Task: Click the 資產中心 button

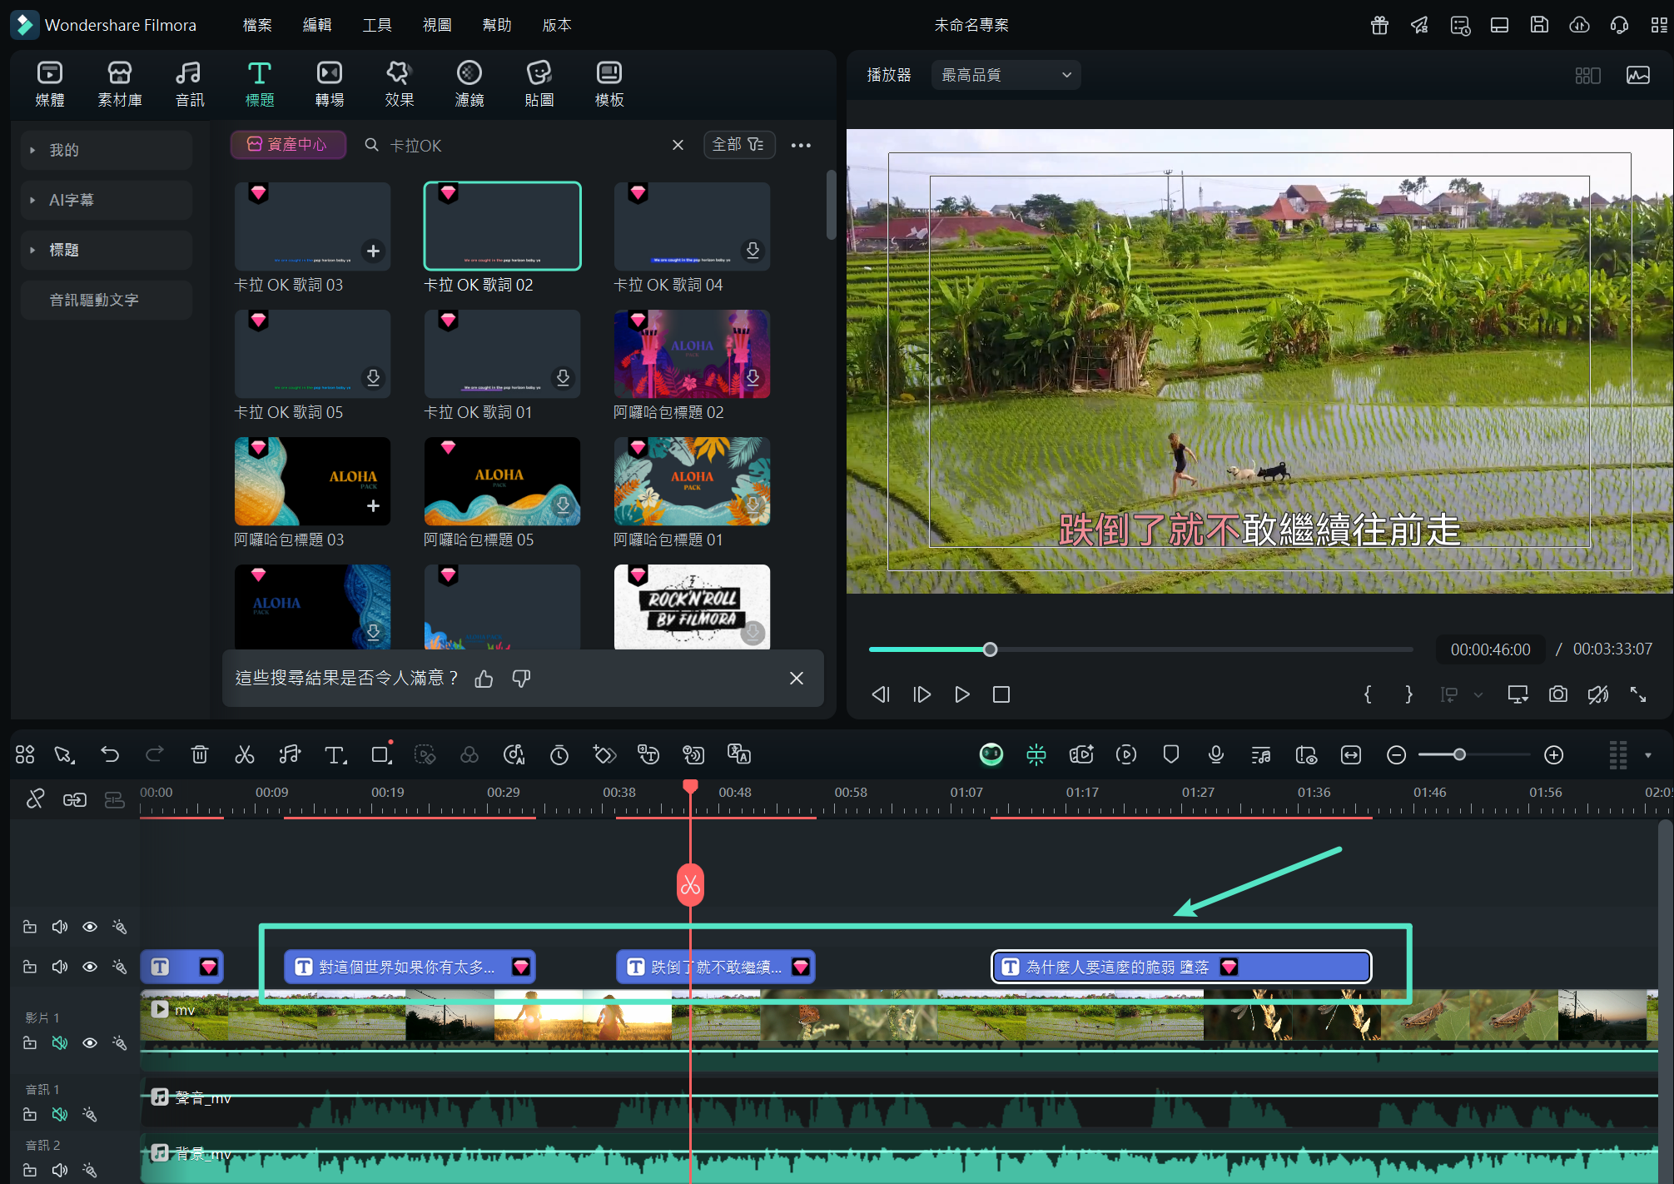Action: click(288, 145)
